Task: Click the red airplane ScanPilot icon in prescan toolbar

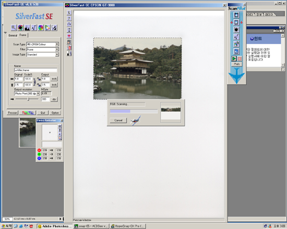Action: pos(69,36)
